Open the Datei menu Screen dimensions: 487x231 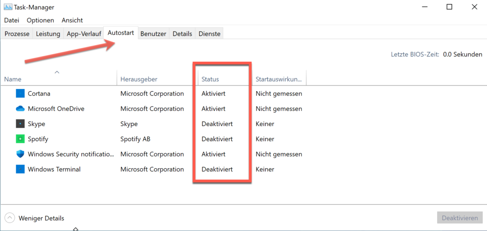point(11,20)
